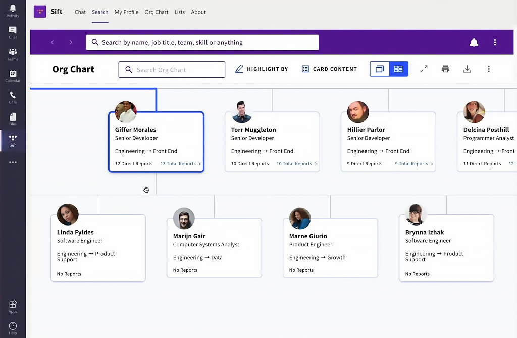Open Calendar in the Teams sidebar

click(x=13, y=76)
